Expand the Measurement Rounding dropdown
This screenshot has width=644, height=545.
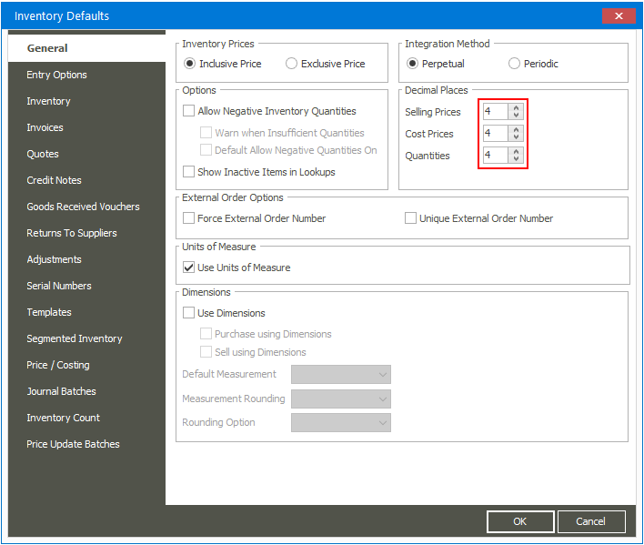340,399
